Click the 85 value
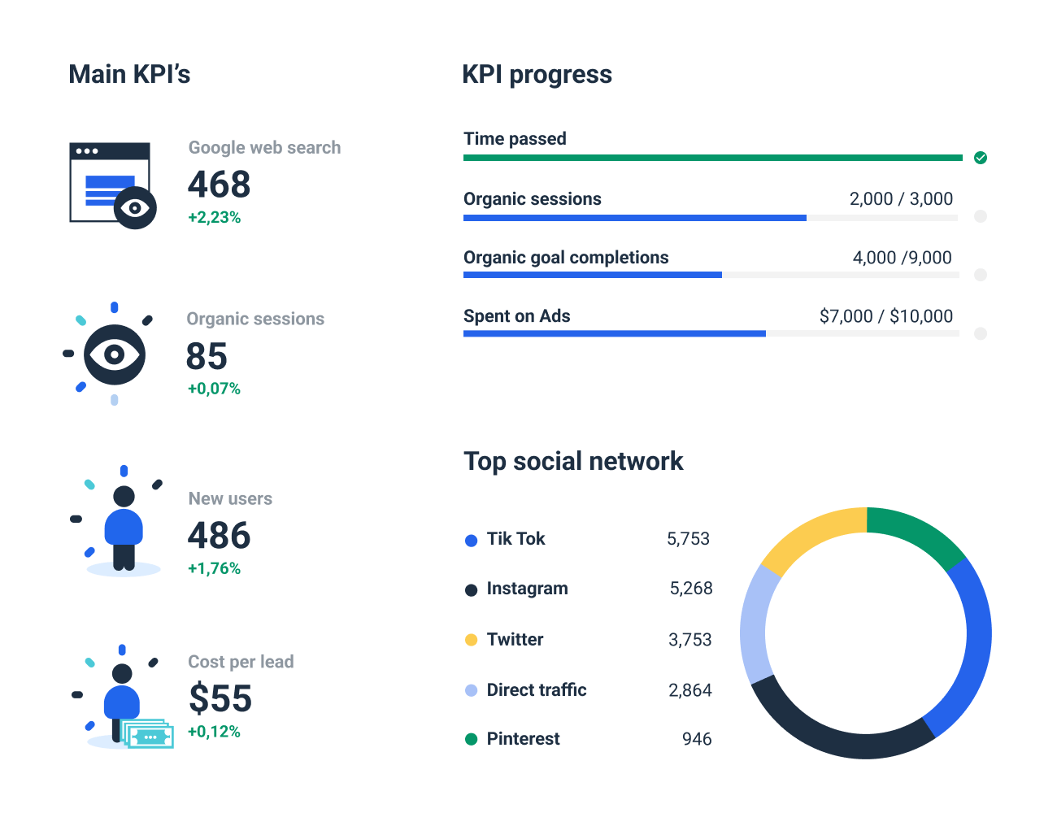The image size is (1057, 813). click(207, 356)
